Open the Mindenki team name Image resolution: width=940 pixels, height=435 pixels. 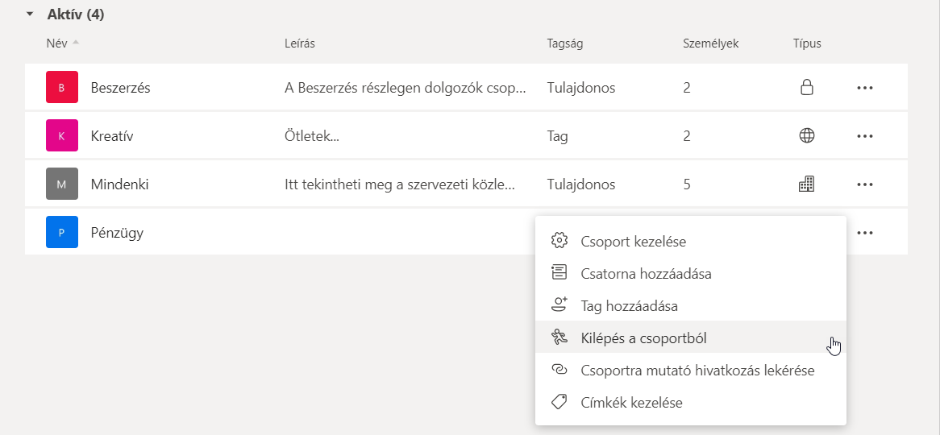[119, 184]
